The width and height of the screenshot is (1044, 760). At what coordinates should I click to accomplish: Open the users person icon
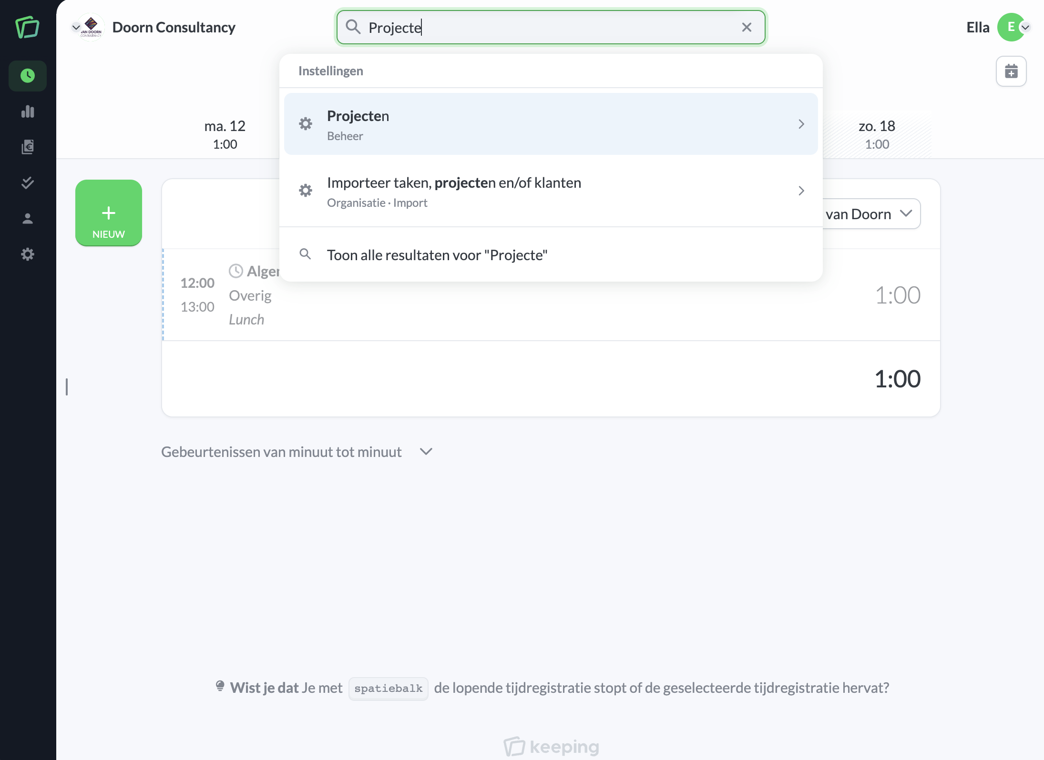pyautogui.click(x=28, y=218)
